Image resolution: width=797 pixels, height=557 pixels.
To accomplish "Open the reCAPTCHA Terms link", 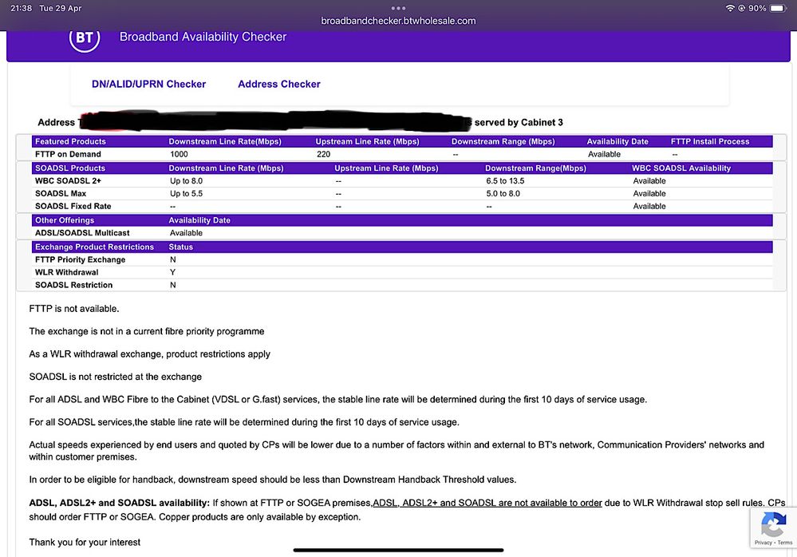I will pyautogui.click(x=785, y=543).
